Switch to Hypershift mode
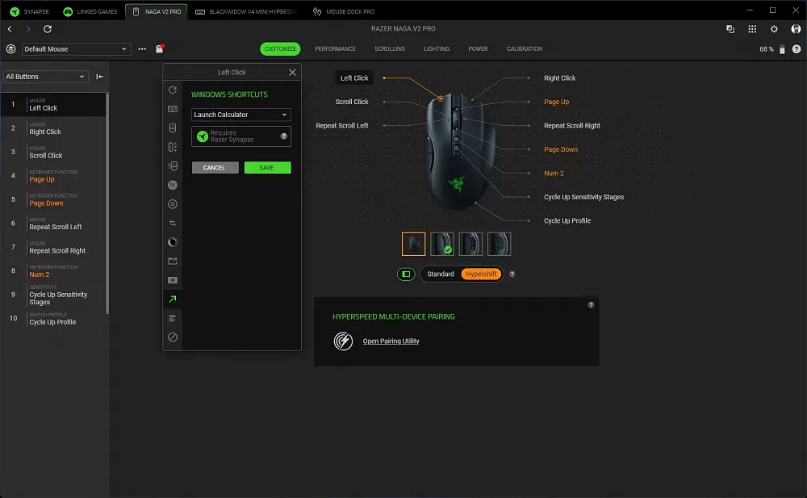Screen dimensions: 807x498 481,274
